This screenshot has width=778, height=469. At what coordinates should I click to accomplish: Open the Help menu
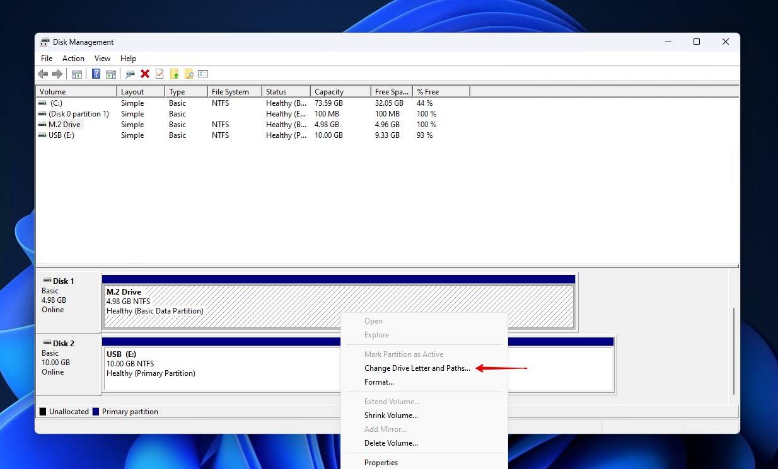coord(128,59)
